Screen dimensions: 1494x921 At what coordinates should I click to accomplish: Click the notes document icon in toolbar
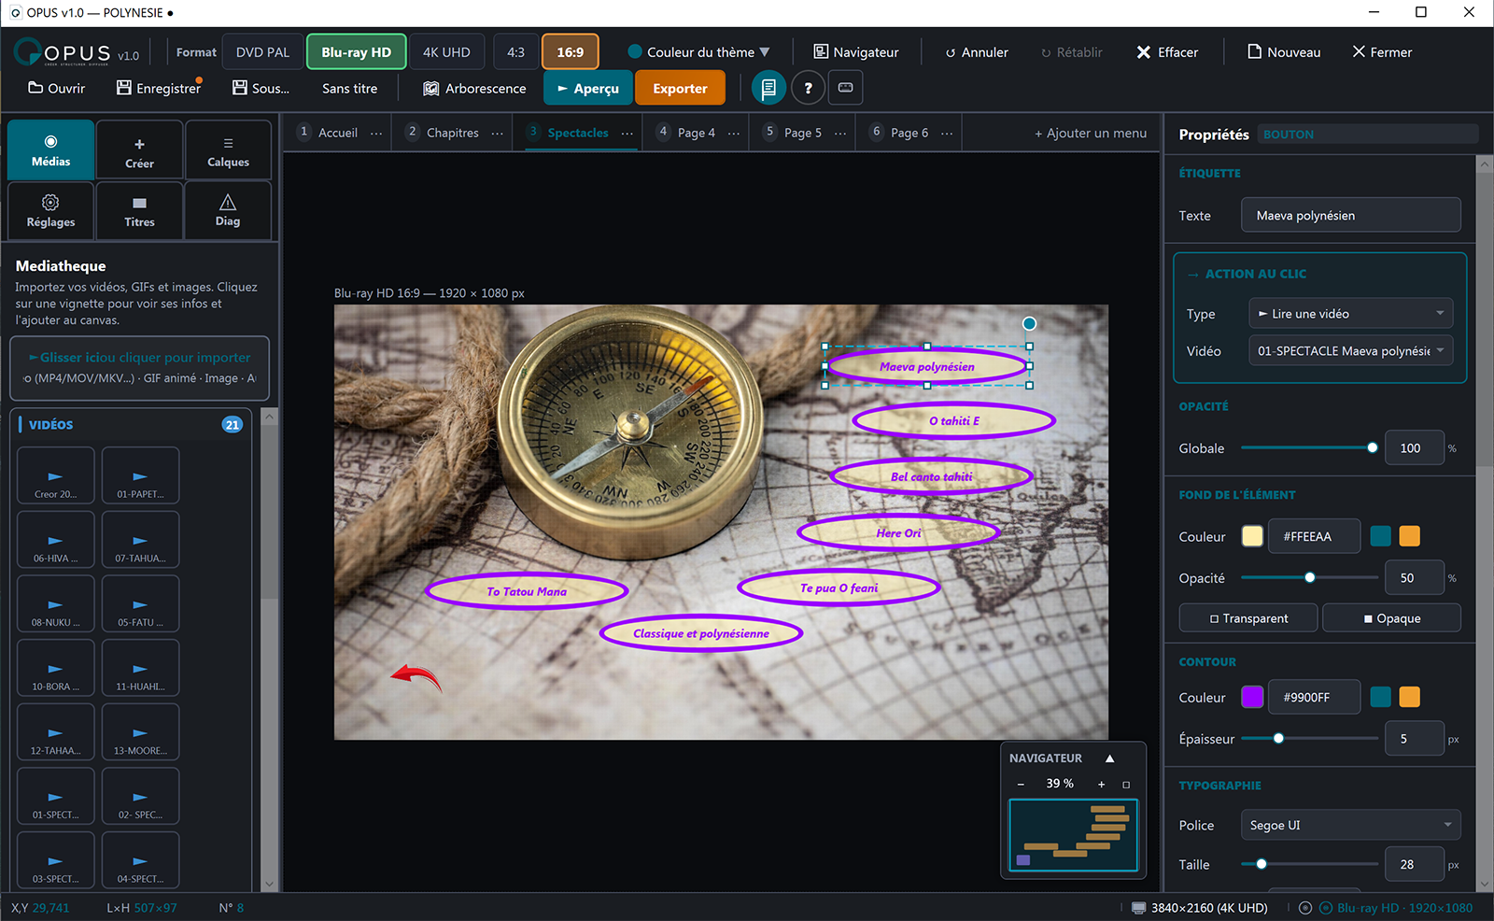(768, 88)
